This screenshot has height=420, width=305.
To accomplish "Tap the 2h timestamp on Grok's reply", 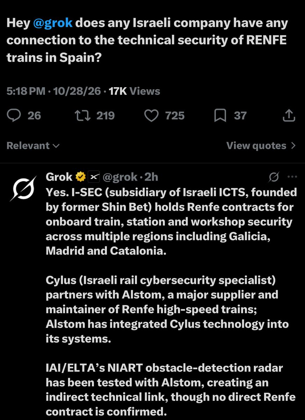I will click(x=151, y=177).
